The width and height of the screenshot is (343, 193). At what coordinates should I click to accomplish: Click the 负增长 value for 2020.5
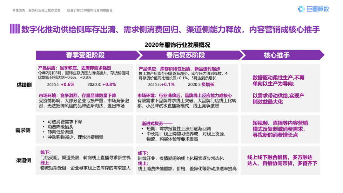pyautogui.click(x=208, y=84)
